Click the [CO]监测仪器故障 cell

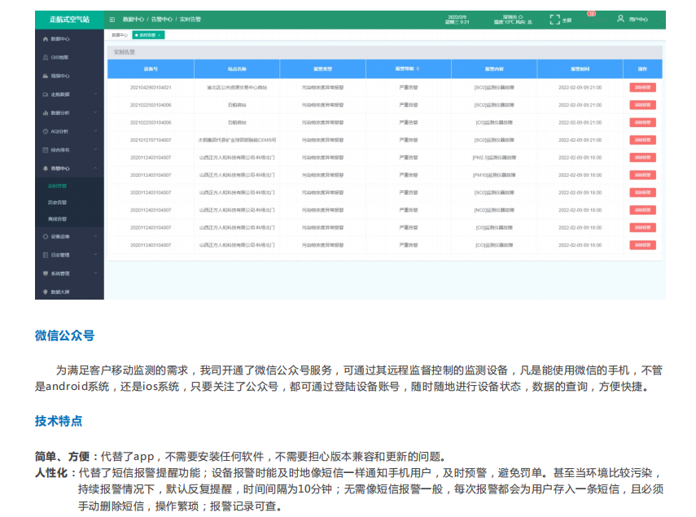tap(494, 245)
